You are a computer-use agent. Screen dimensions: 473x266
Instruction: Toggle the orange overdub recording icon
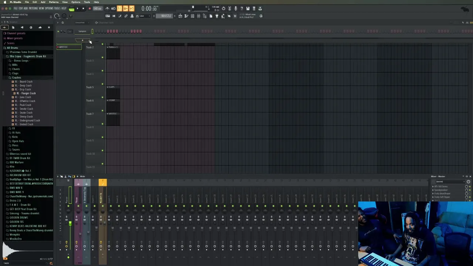(x=125, y=8)
